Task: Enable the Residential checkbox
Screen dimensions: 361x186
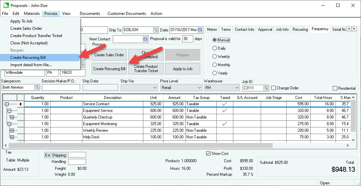Action: [x=335, y=88]
